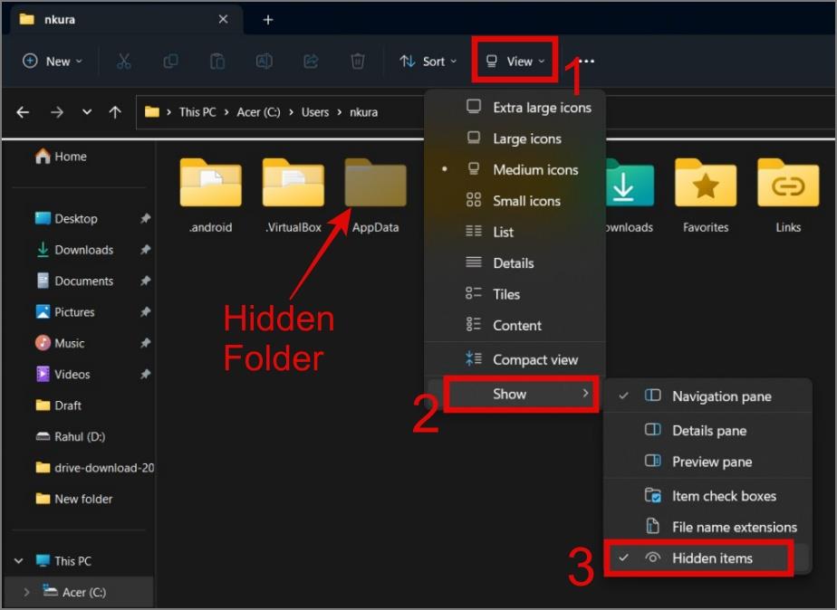
Task: Open the .android folder
Action: click(211, 195)
